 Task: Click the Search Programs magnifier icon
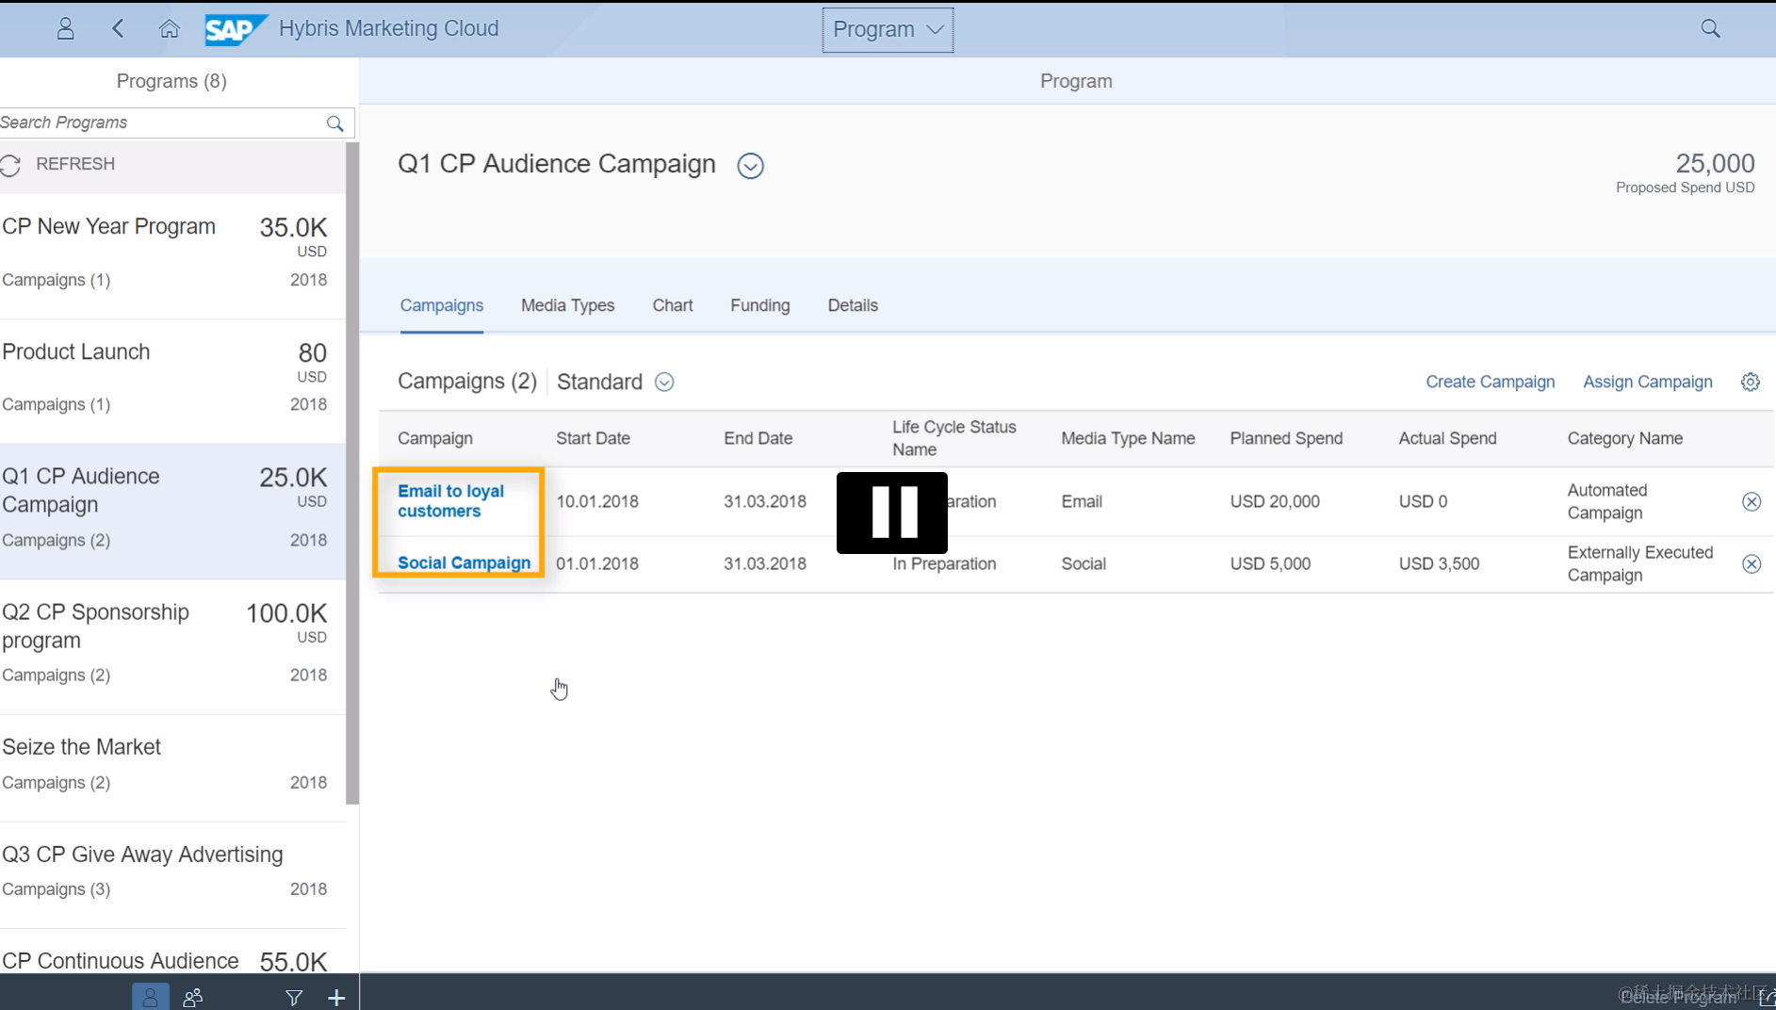coord(334,123)
